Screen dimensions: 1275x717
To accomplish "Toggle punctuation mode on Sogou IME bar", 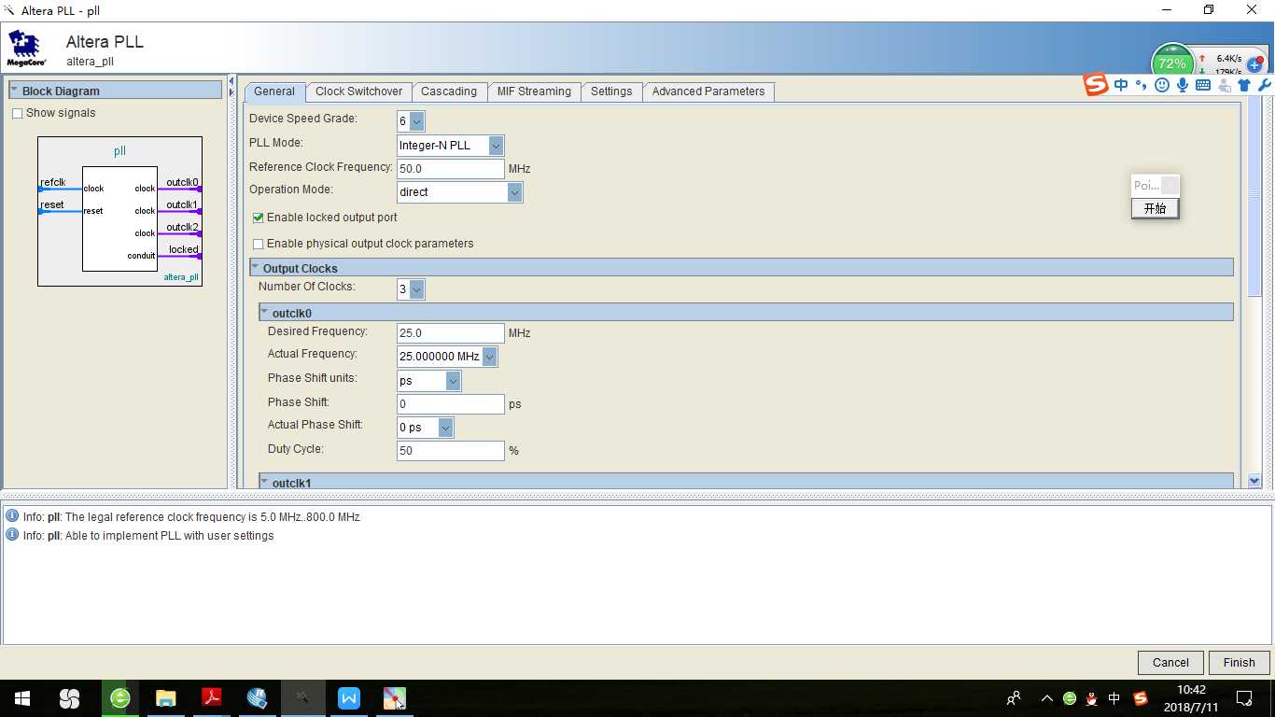I will coord(1141,85).
